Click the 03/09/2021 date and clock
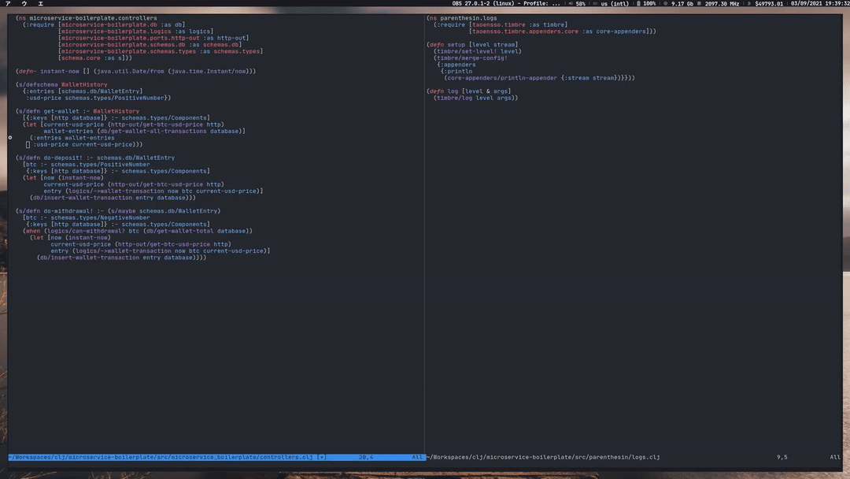This screenshot has width=850, height=479. pyautogui.click(x=819, y=3)
